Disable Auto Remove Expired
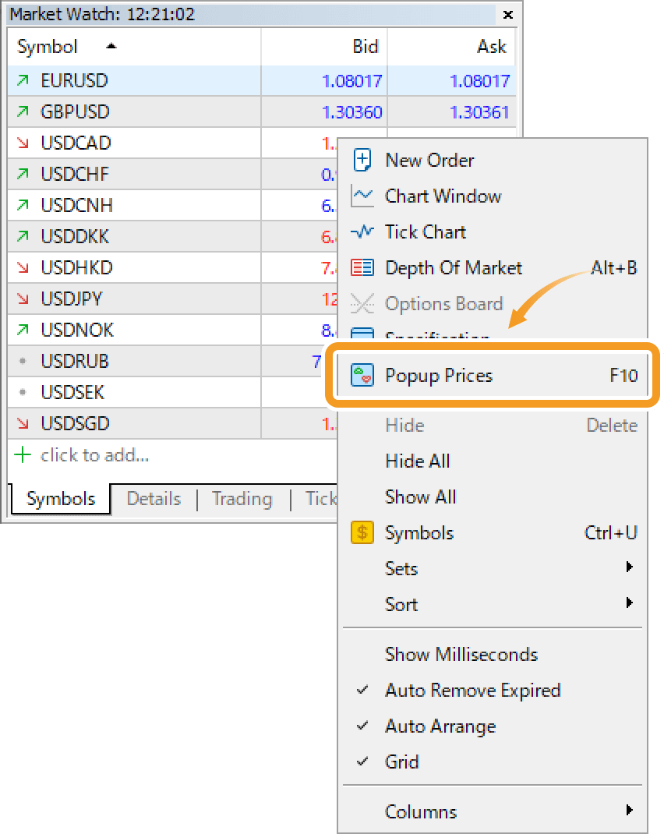 [x=473, y=691]
